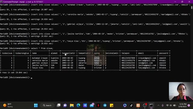Click the 'kodeorangtua' column header

coord(22,53)
